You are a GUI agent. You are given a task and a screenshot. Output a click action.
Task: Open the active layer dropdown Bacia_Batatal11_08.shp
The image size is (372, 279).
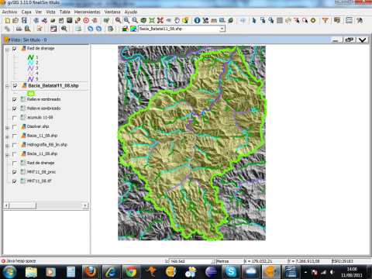point(222,29)
